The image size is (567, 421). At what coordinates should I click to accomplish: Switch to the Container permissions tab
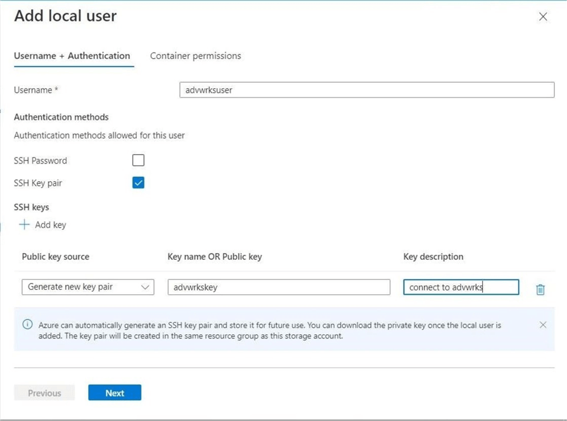pyautogui.click(x=195, y=56)
